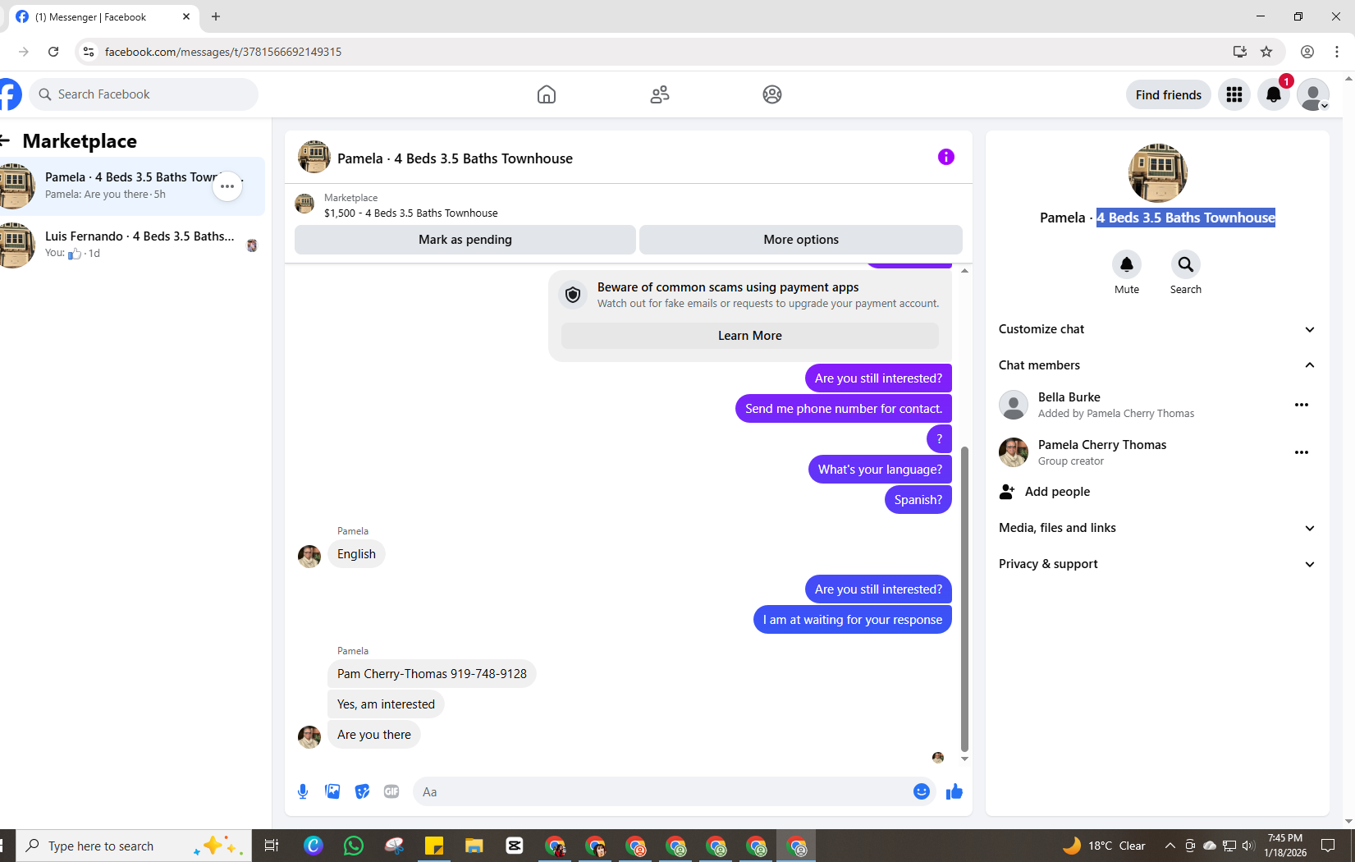Screen dimensions: 1355x862
Task: Open WhatsApp from the taskbar
Action: 353,846
